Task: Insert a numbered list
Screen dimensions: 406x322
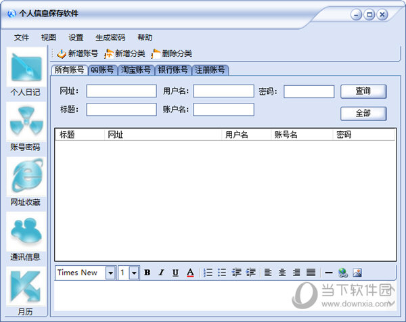Action: tap(208, 273)
